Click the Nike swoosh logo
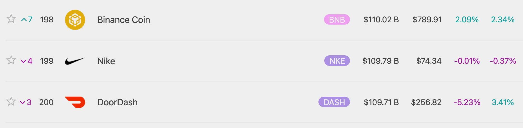 click(x=75, y=61)
